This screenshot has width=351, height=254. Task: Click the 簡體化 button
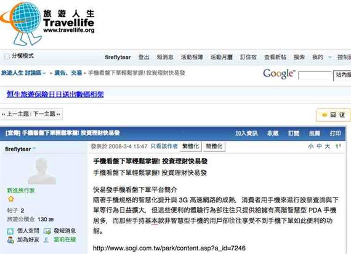[x=214, y=146]
